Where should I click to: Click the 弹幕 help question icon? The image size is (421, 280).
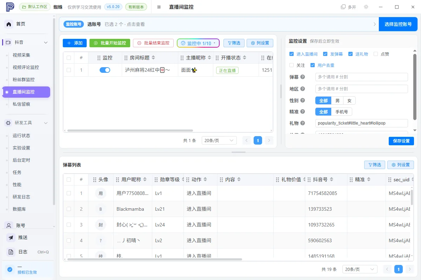(303, 77)
